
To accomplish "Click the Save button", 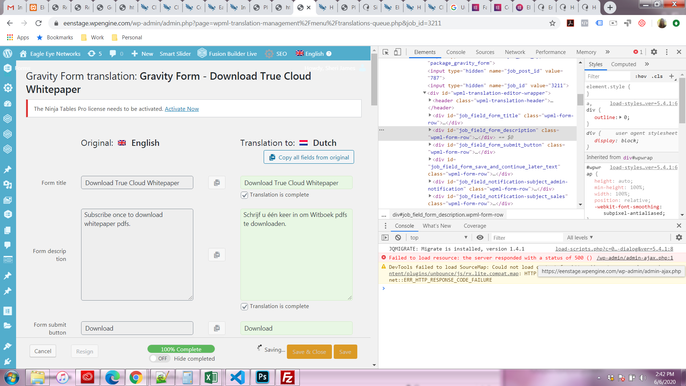I will pos(345,352).
